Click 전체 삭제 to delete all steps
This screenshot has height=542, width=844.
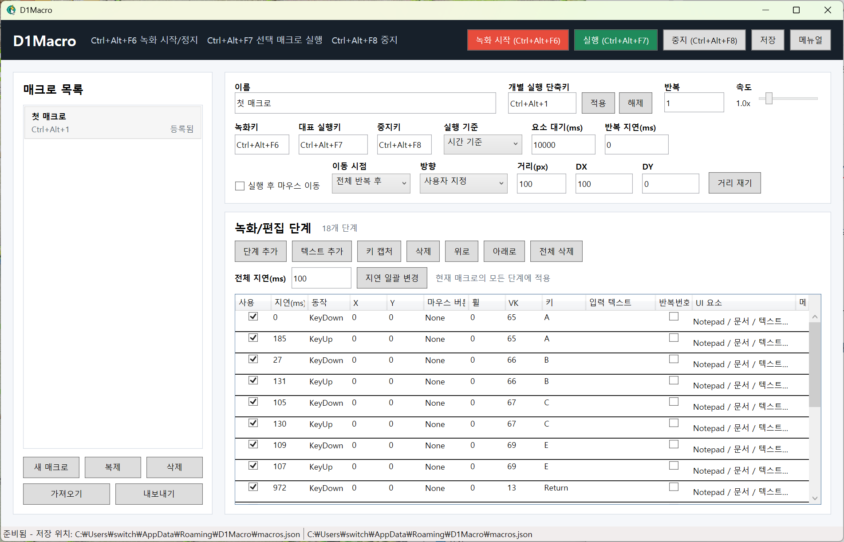(556, 251)
